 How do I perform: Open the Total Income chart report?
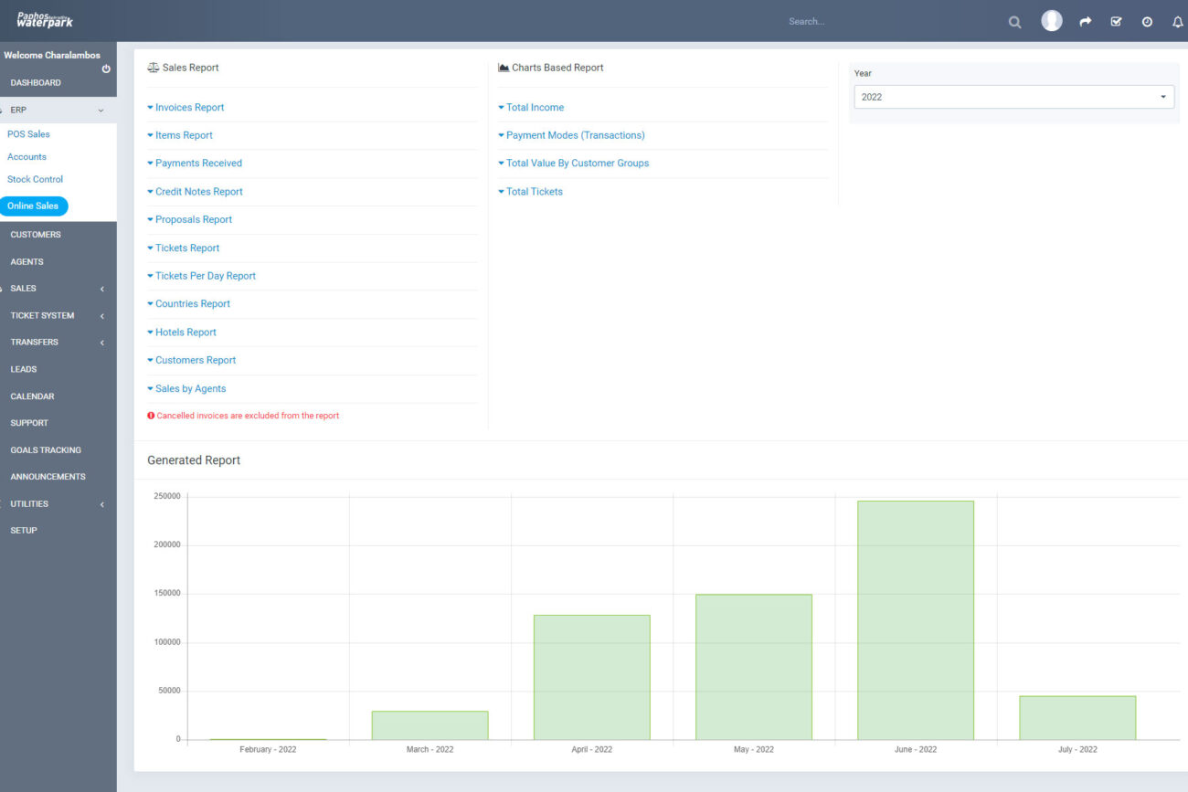coord(535,108)
